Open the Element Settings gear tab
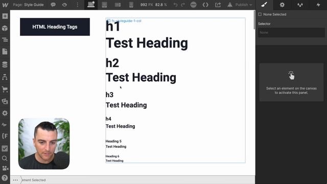 tap(282, 5)
